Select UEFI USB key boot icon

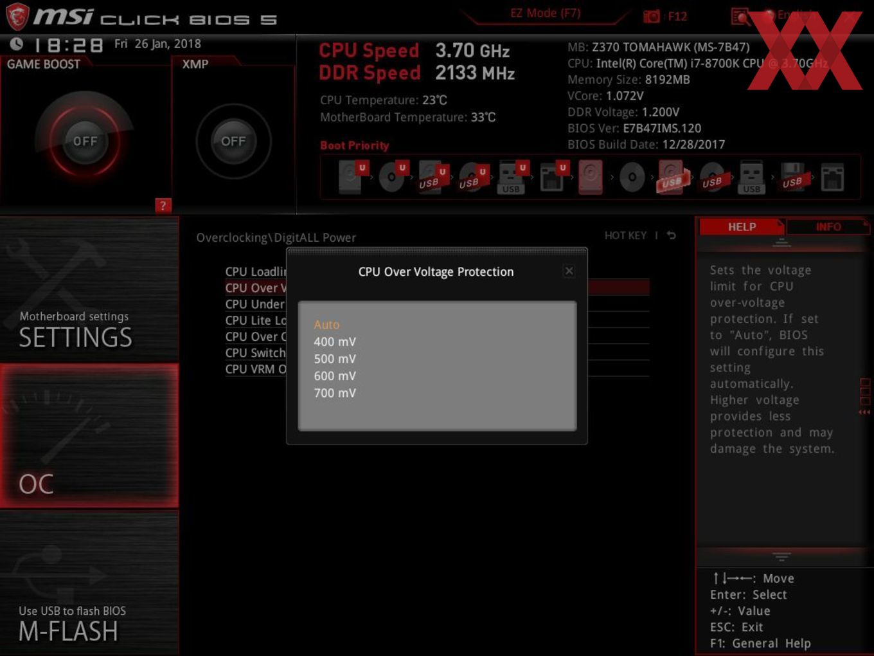[x=512, y=177]
